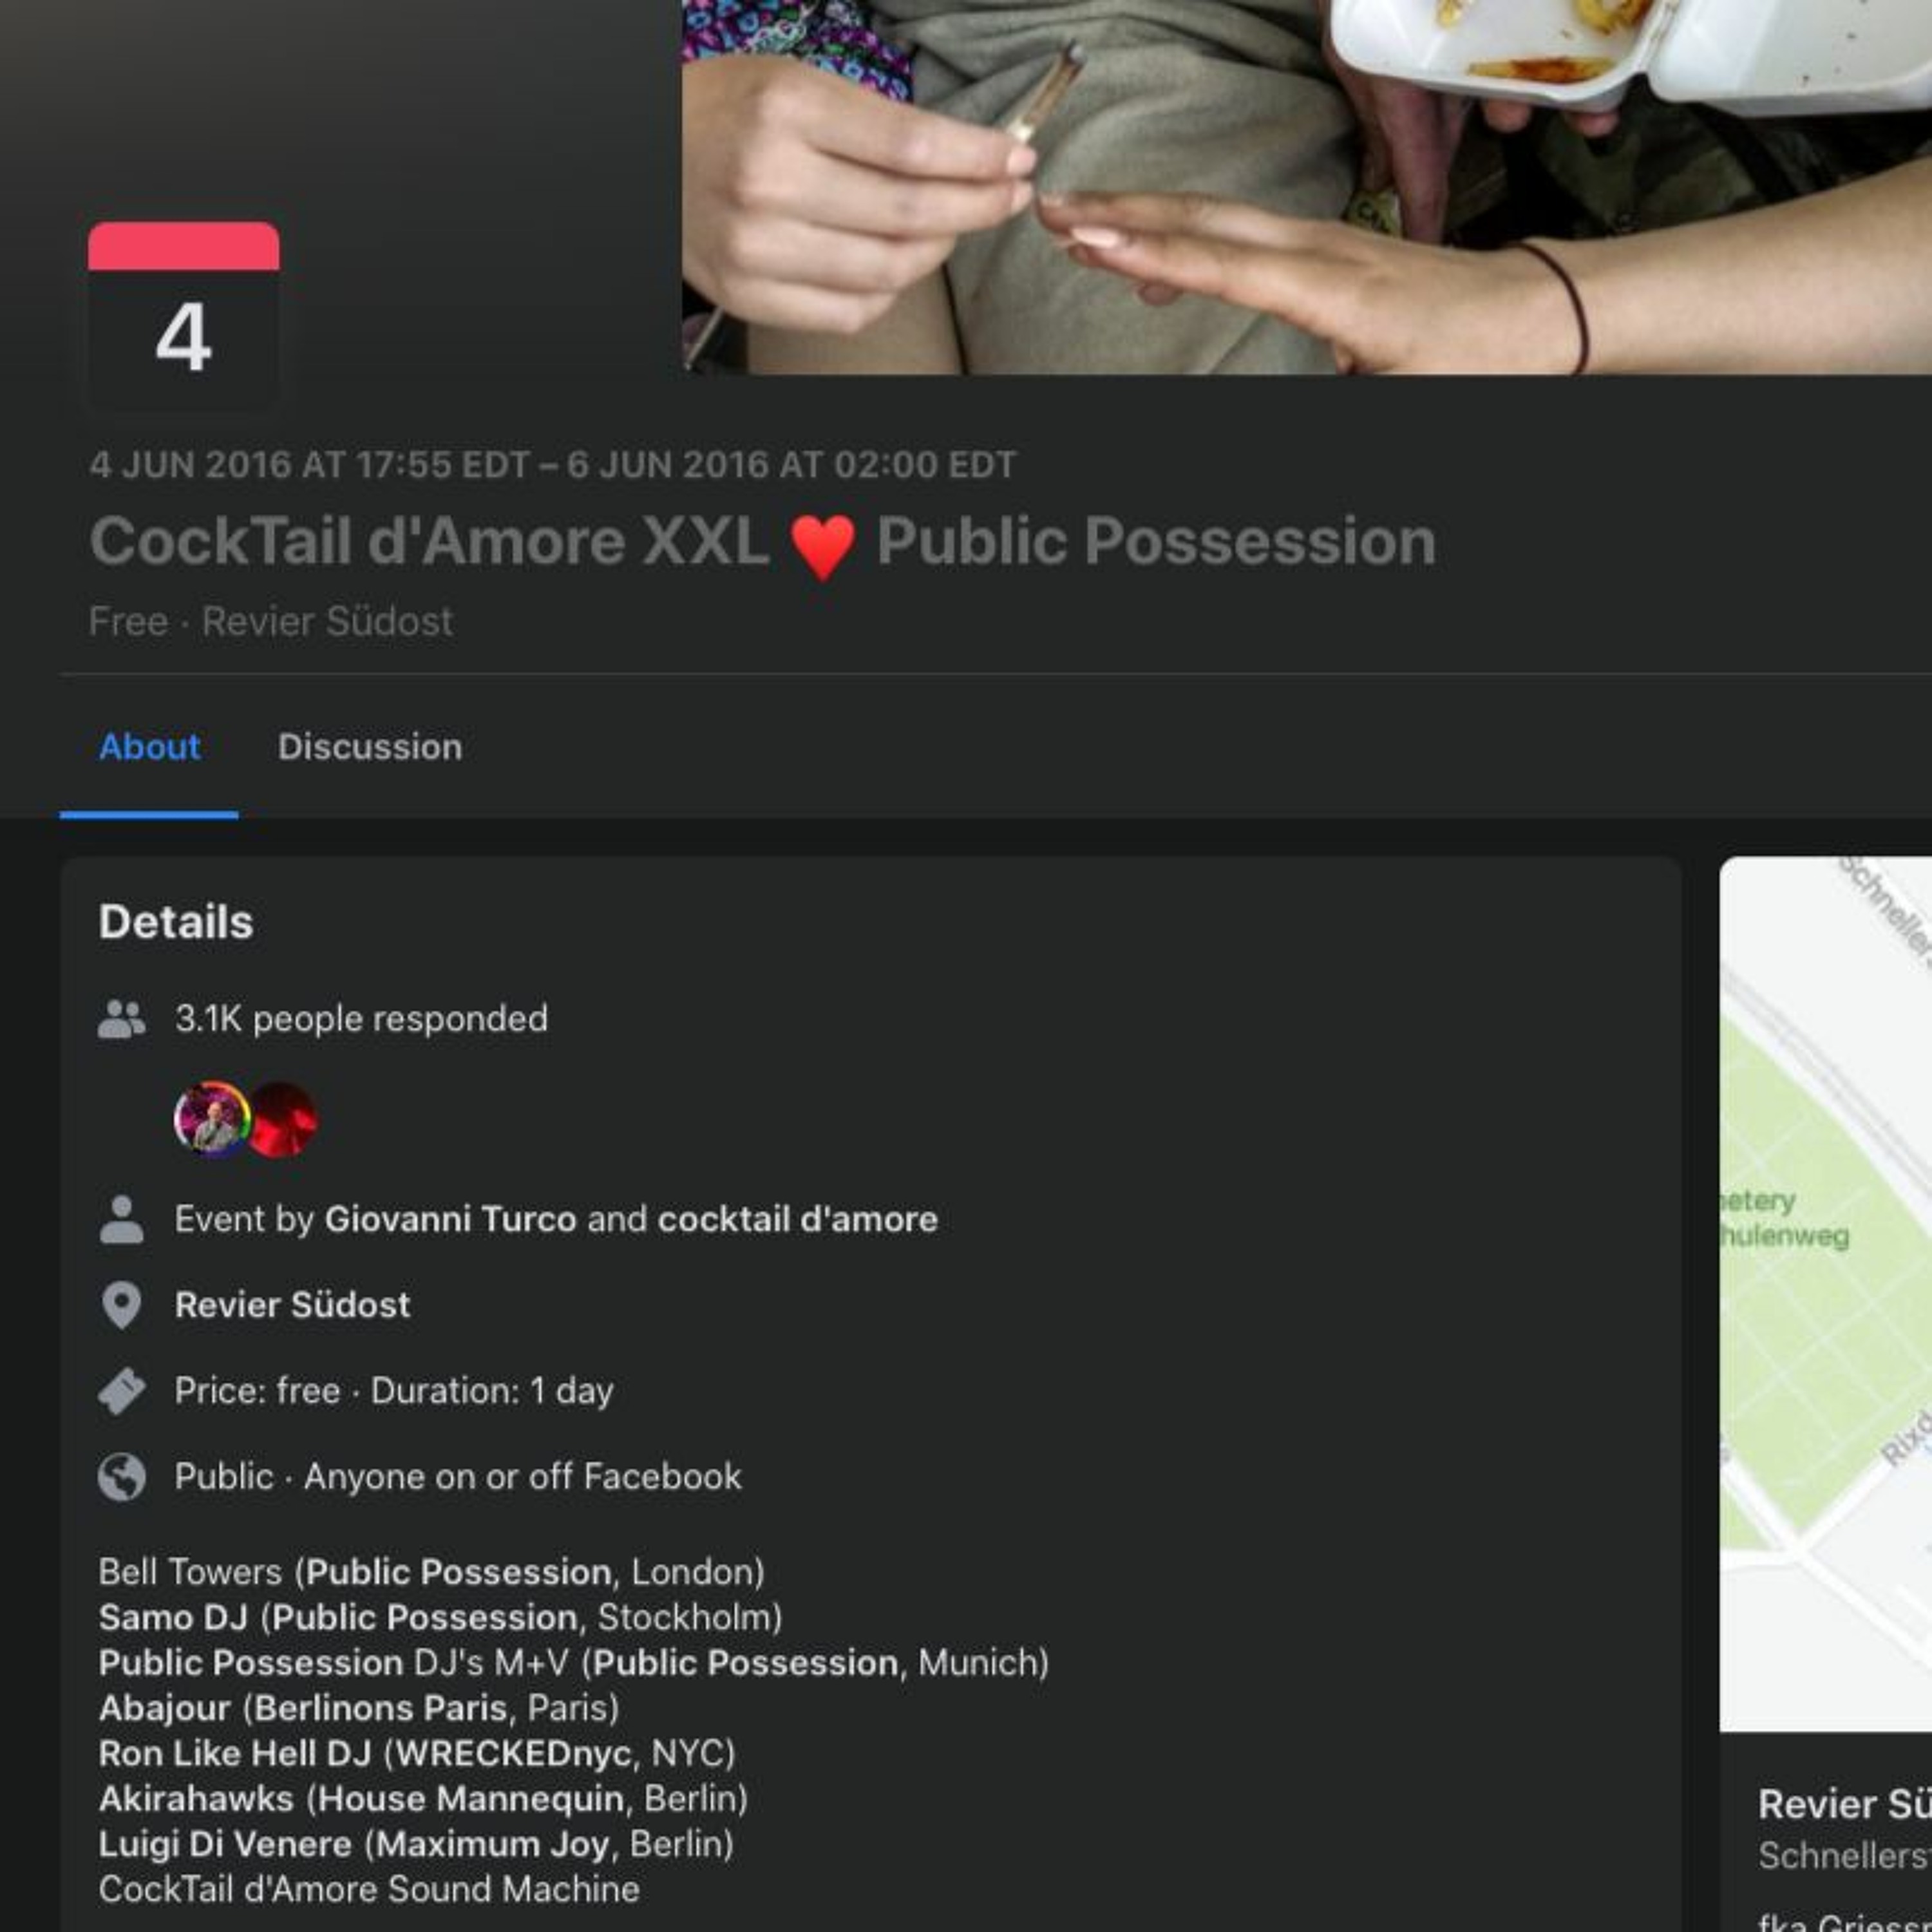Open Giovanni Turco's profile link

[451, 1219]
